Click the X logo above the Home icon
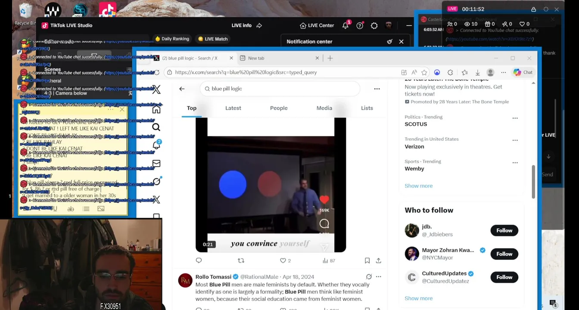579x310 pixels. pyautogui.click(x=156, y=89)
